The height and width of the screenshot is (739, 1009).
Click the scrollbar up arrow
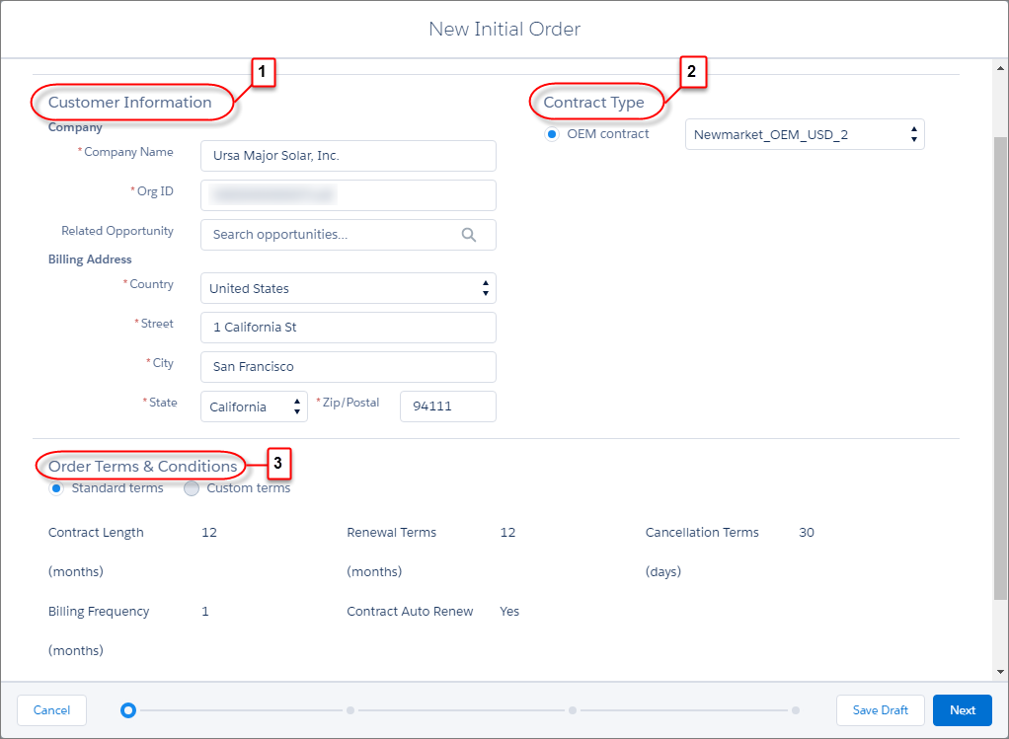pos(1000,67)
